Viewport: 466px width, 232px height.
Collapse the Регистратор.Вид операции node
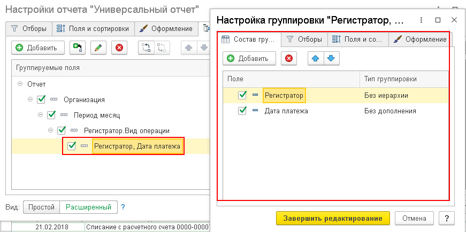pos(51,130)
